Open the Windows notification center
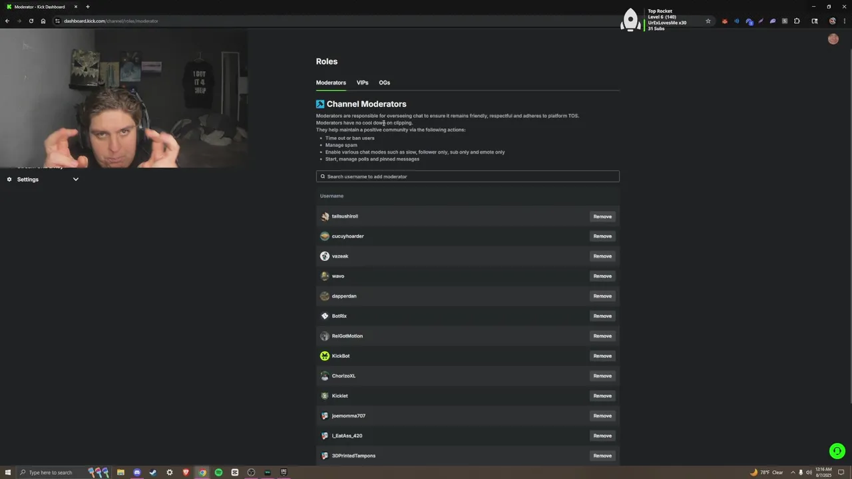This screenshot has height=479, width=852. point(841,472)
